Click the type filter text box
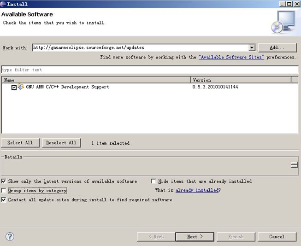 150,70
